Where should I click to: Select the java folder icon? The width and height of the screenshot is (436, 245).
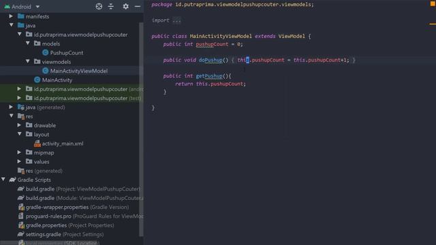(x=21, y=25)
